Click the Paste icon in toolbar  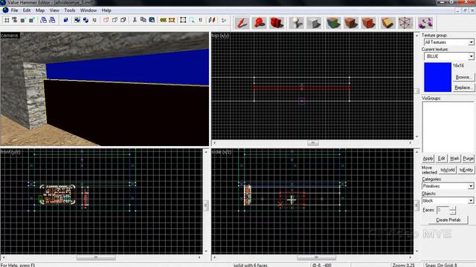(x=152, y=20)
